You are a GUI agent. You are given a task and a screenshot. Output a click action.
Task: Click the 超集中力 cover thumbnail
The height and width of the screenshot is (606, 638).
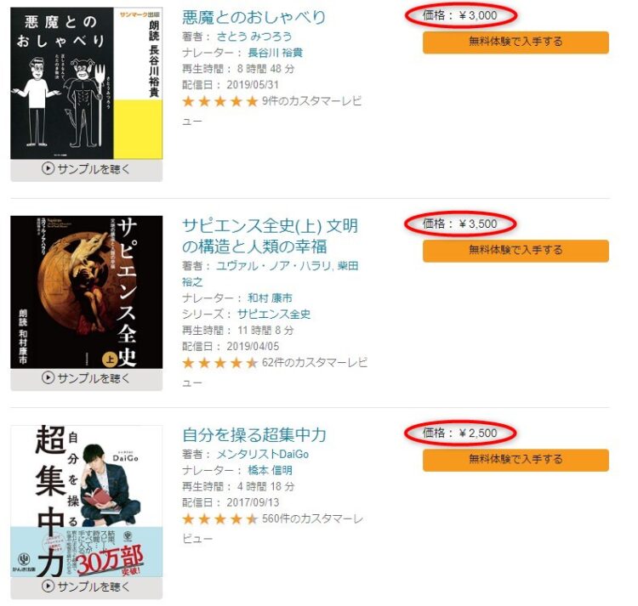coord(86,501)
